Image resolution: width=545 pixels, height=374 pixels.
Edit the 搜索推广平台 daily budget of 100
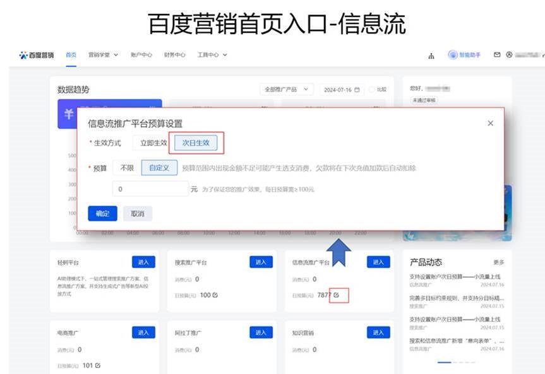215,295
